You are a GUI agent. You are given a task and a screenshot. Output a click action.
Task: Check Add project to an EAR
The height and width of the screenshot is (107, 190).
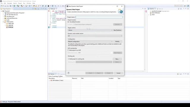coord(68,50)
